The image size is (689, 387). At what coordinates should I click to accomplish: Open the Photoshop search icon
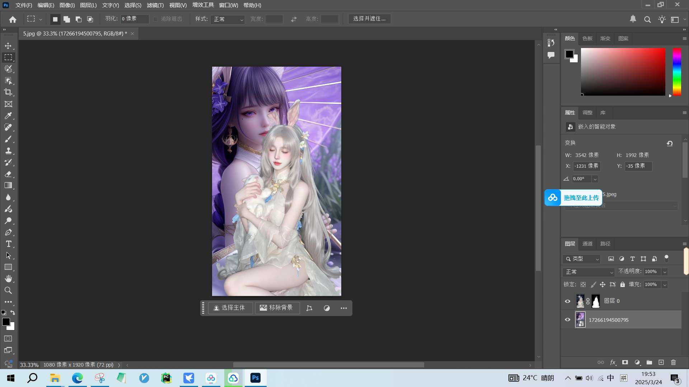[647, 19]
